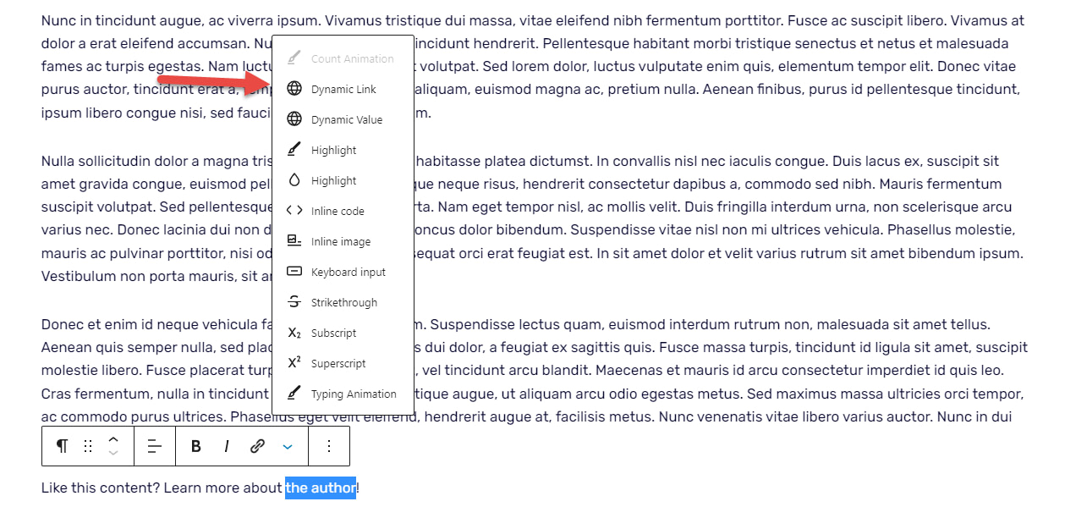This screenshot has height=507, width=1065.
Task: Toggle Italic formatting in the toolbar
Action: coord(226,445)
